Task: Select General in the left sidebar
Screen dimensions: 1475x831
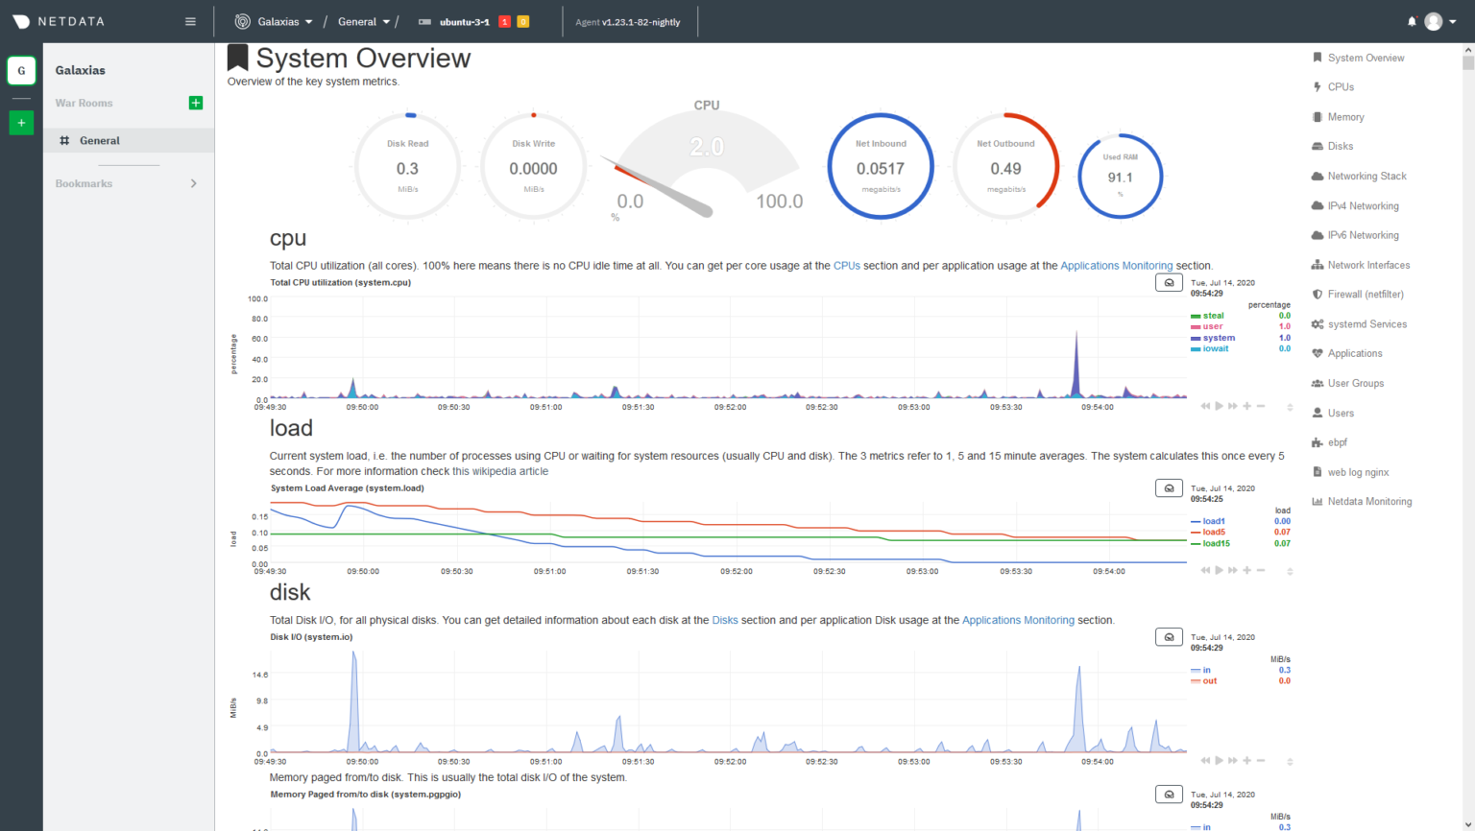Action: [x=100, y=139]
